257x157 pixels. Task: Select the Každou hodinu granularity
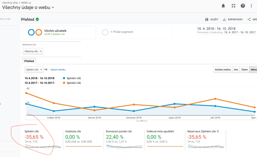(223, 70)
